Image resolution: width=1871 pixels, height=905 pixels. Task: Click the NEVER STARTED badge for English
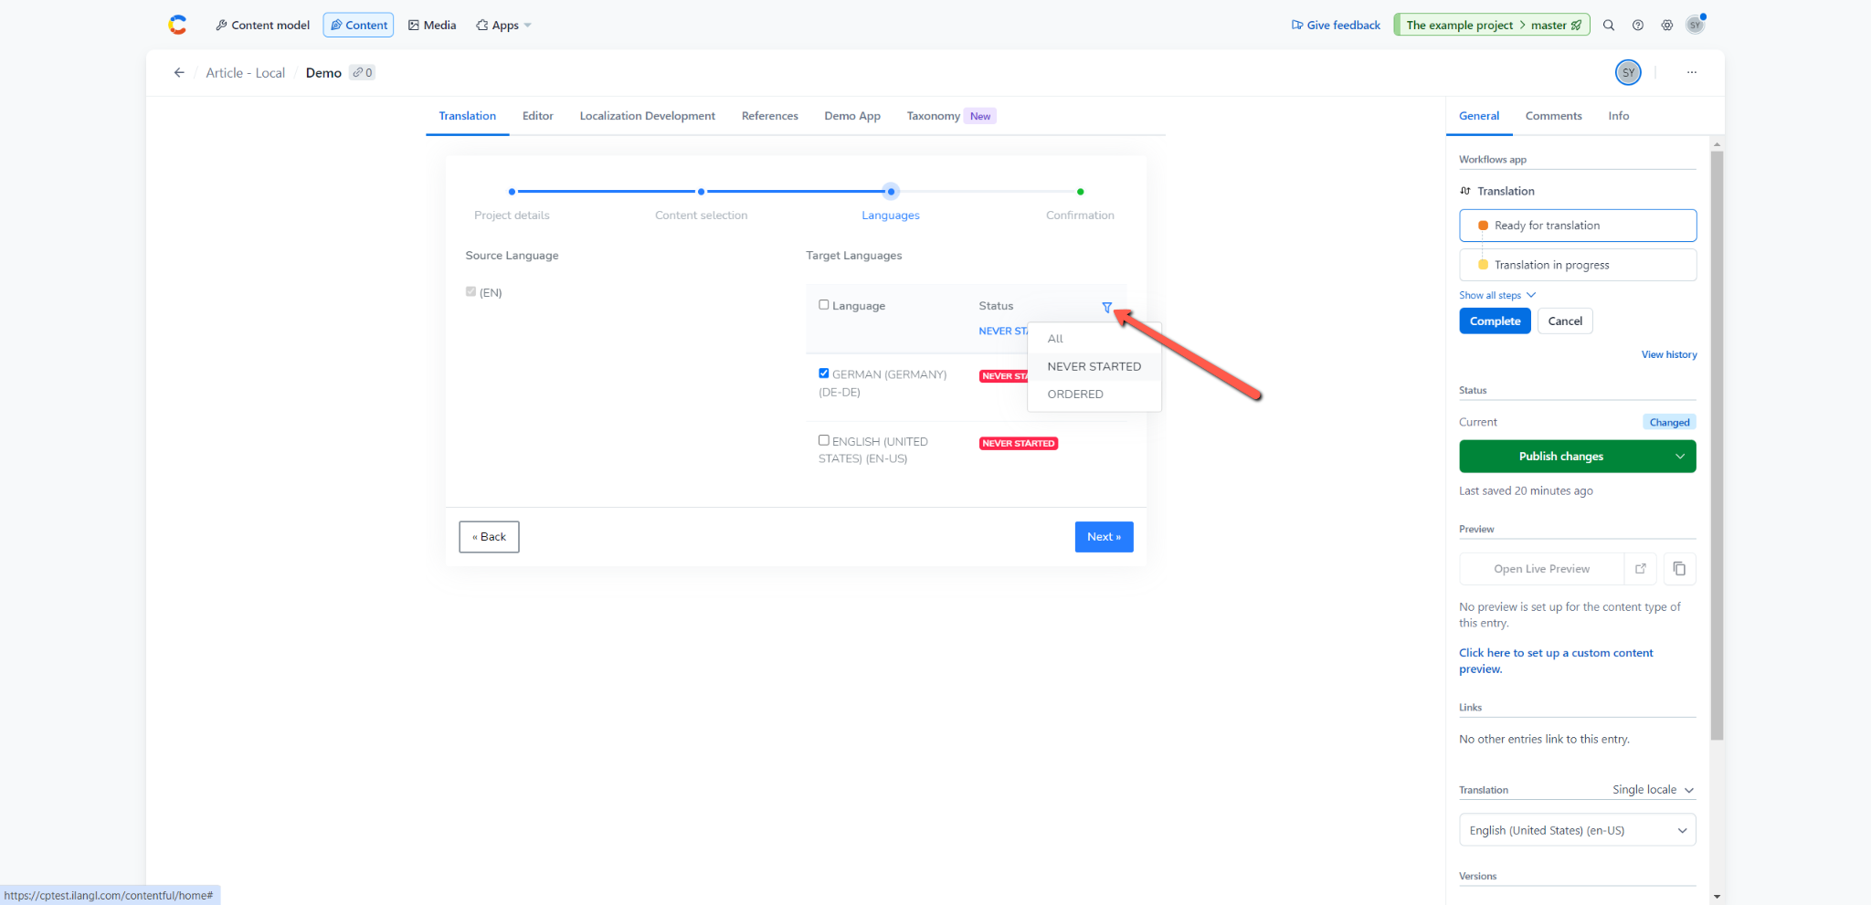point(1019,444)
